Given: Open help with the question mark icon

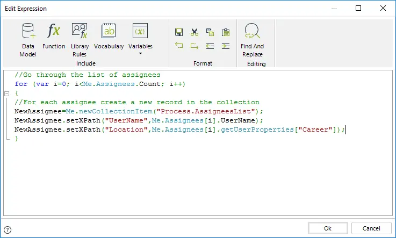Looking at the screenshot, I should [x=8, y=230].
